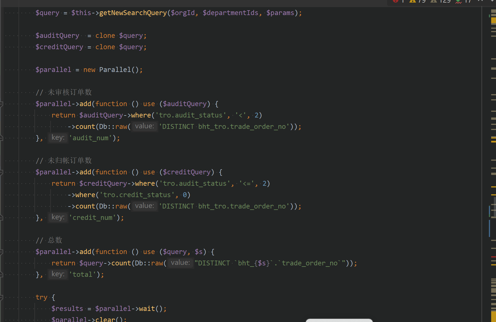Click the 'value:' inlay hint near the first DISTINCT query
496x322 pixels.
(144, 126)
